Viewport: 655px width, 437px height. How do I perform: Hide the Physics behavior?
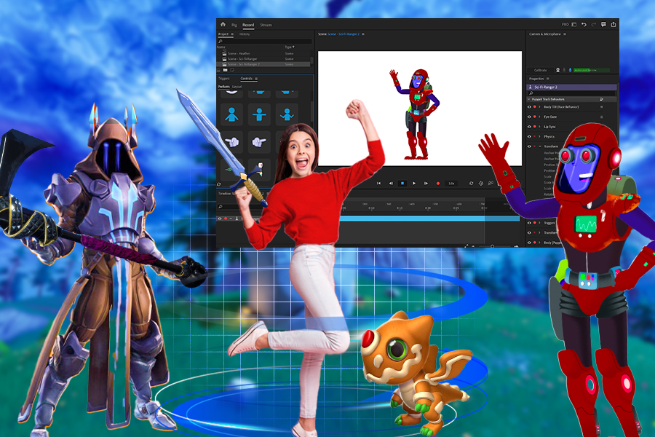[529, 136]
